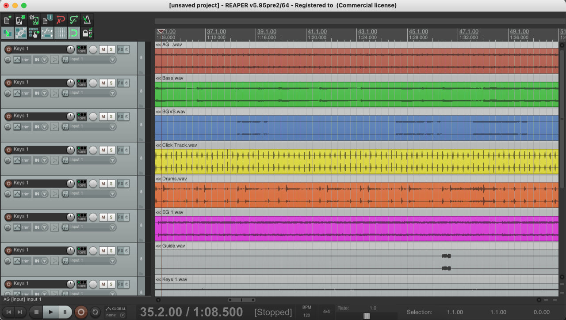Click the transport Pause button

coord(65,312)
